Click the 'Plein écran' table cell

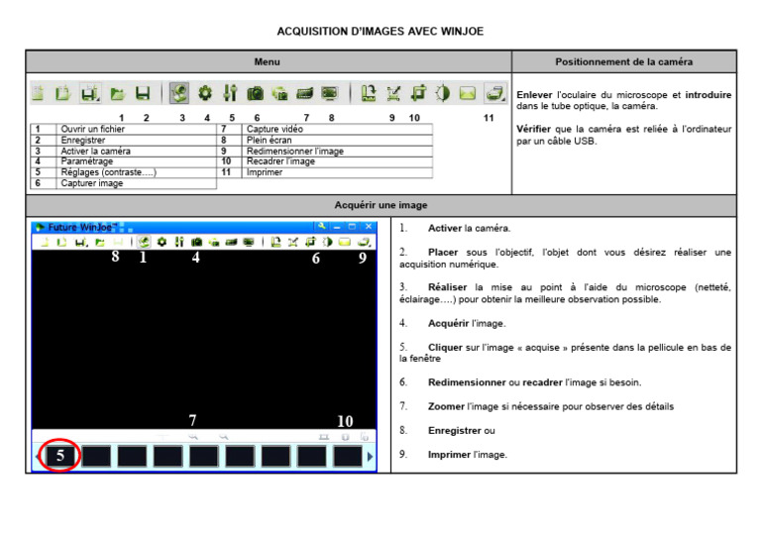[337, 141]
